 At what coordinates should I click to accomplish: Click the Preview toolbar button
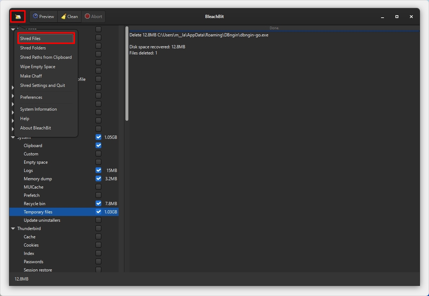(x=44, y=17)
